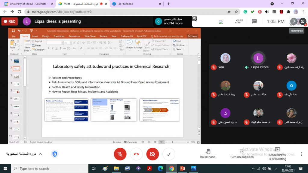Open the chat panel icon

point(254,21)
